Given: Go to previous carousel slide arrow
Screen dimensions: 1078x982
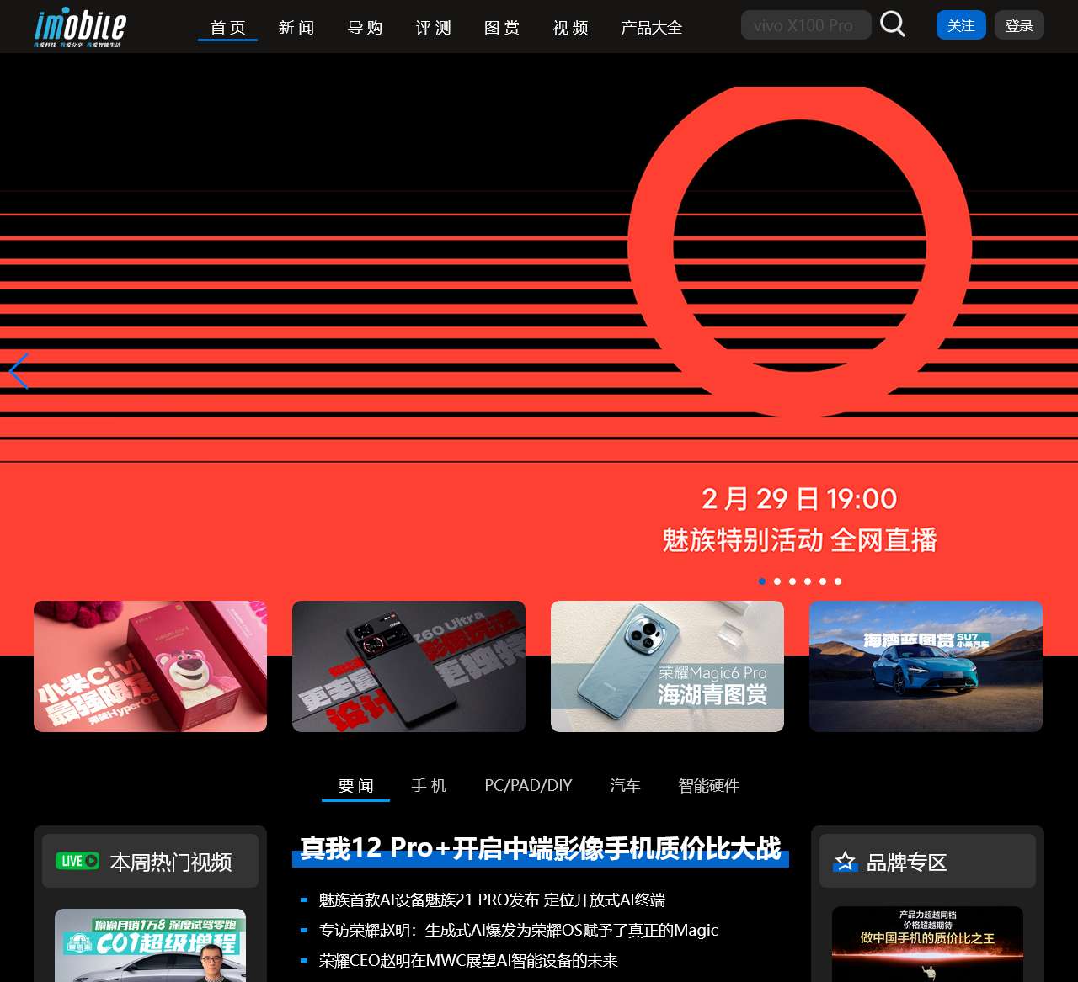Looking at the screenshot, I should click(19, 371).
